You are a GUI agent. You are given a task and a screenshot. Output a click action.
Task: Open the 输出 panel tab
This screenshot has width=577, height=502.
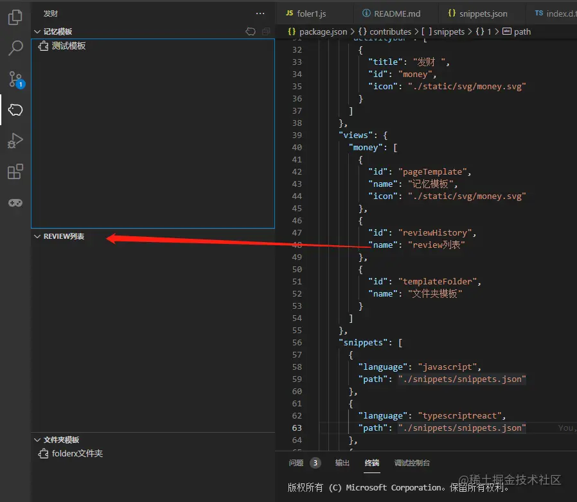coord(342,463)
